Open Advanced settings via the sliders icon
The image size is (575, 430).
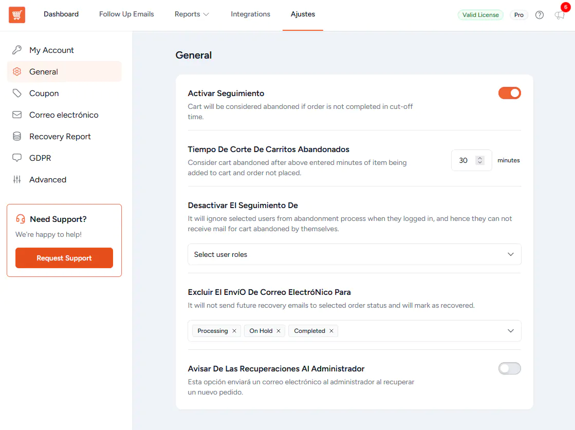tap(17, 179)
